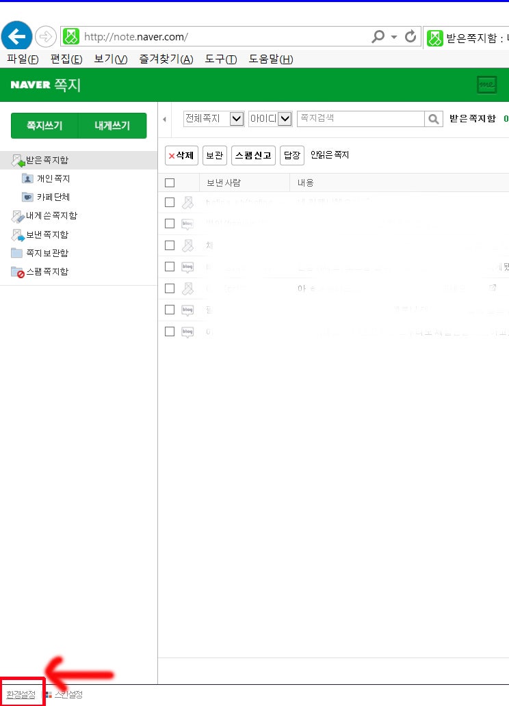
Task: Go back with the browser back arrow
Action: pyautogui.click(x=16, y=36)
